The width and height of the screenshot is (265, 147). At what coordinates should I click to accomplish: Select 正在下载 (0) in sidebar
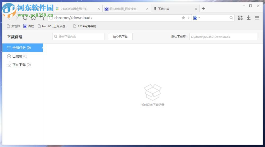(23, 65)
